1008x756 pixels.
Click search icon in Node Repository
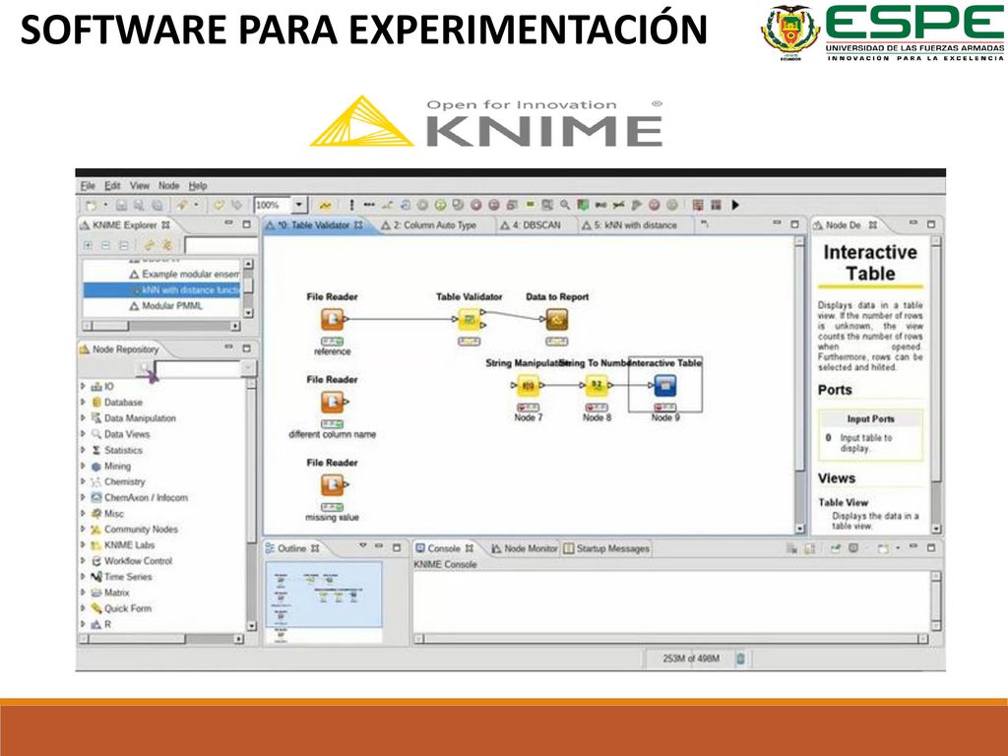146,368
